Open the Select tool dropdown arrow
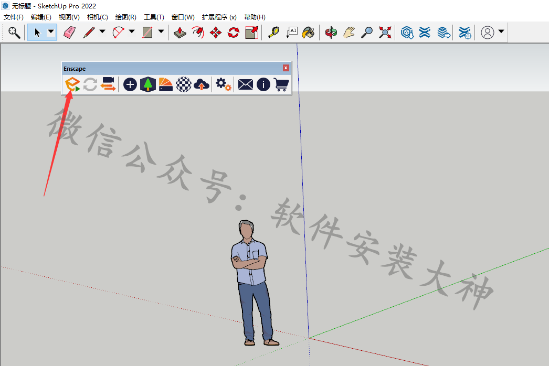 coord(51,32)
